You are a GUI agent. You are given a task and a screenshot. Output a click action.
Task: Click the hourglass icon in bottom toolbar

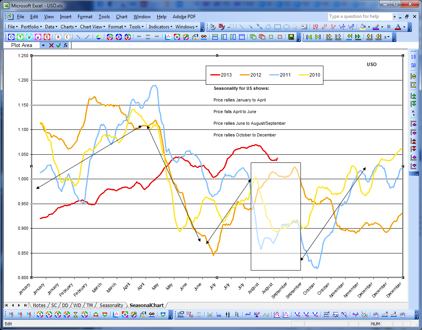click(76, 314)
